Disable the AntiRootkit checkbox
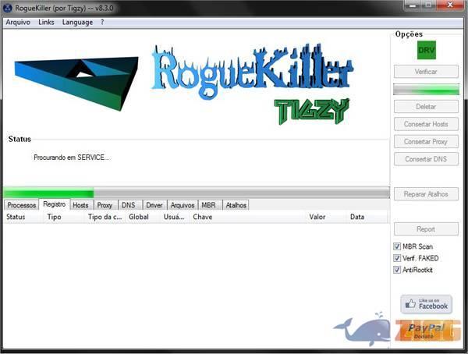 [x=398, y=270]
